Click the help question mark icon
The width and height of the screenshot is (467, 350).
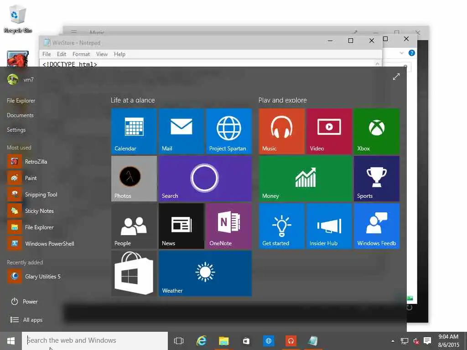pyautogui.click(x=412, y=53)
